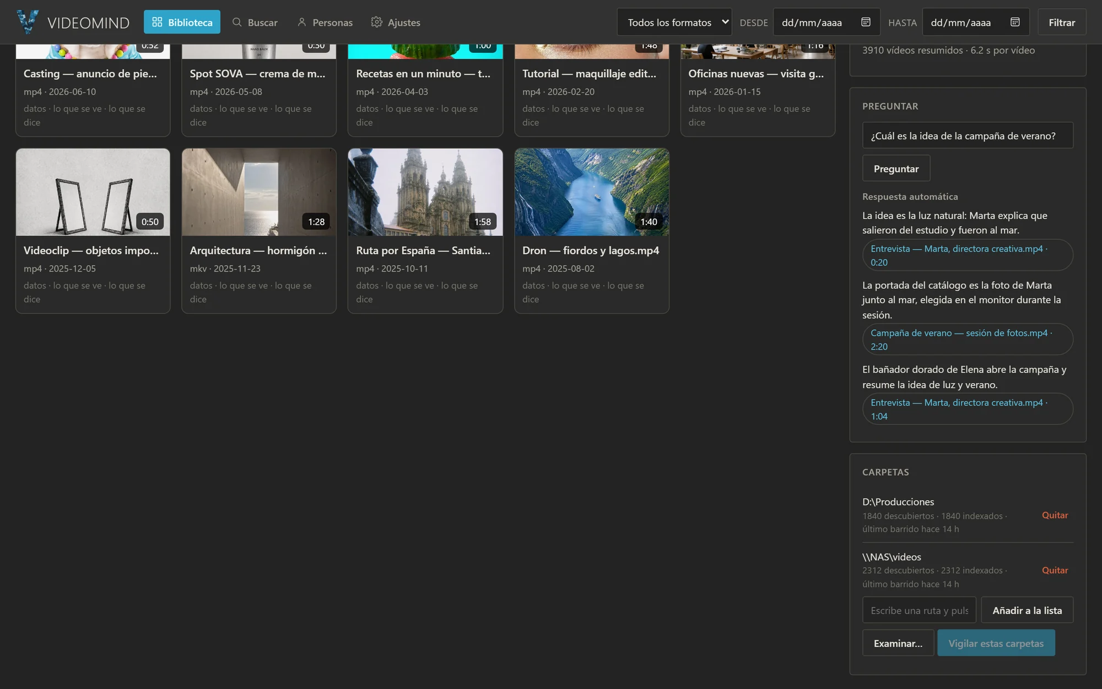Open the Hasta date calendar picker icon
Image resolution: width=1102 pixels, height=689 pixels.
(x=1015, y=22)
